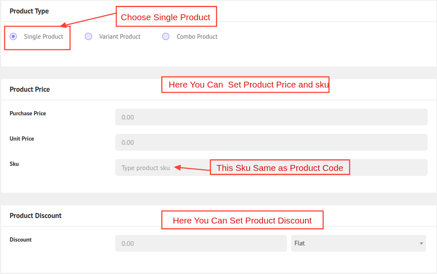Click the Product Type section heading

tap(29, 11)
